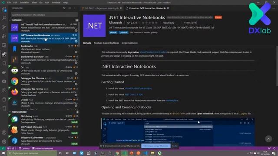Open the Extensions view more actions menu
Viewport: 278px width, 156px height.
point(75,8)
